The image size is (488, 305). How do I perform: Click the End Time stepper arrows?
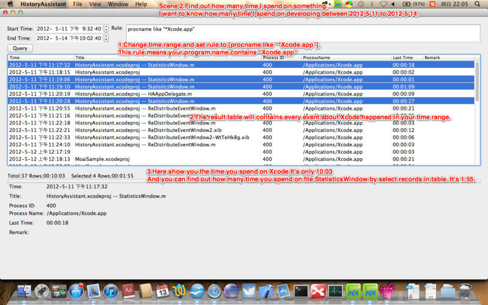(x=106, y=38)
